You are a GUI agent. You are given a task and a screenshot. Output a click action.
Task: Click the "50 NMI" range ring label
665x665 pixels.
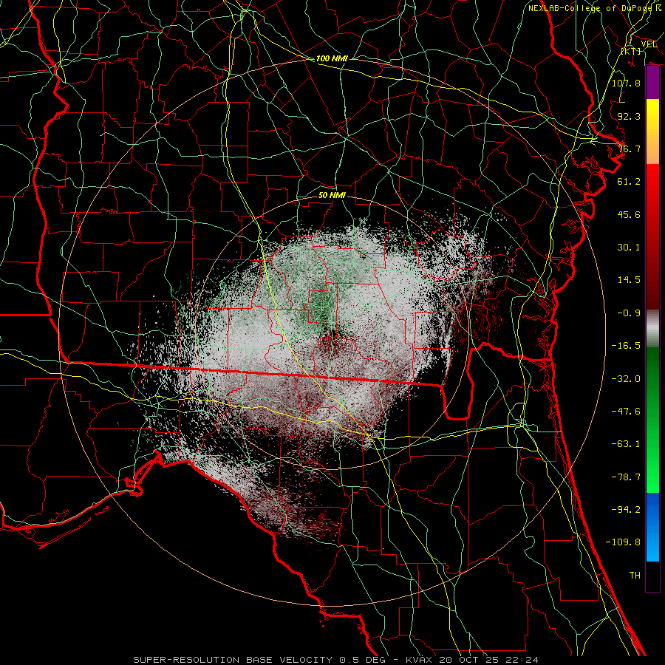click(332, 195)
